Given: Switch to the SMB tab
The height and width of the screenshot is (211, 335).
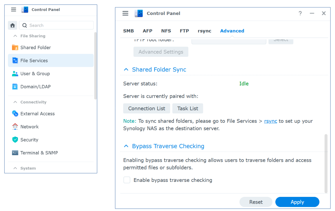Looking at the screenshot, I should coord(128,31).
